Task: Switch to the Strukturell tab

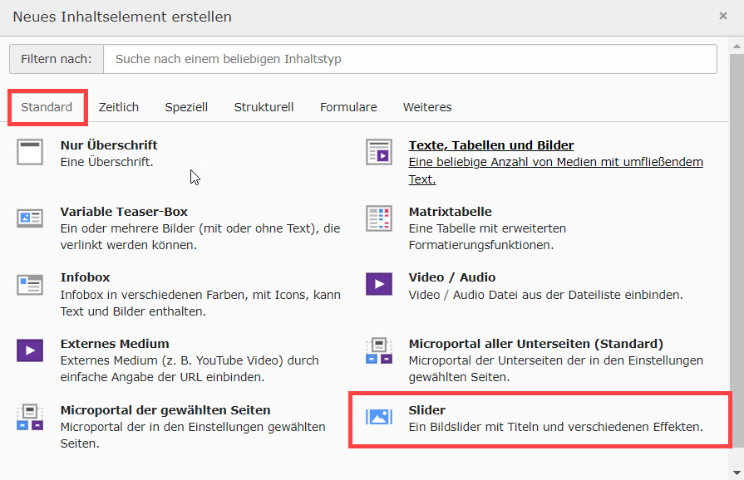Action: pyautogui.click(x=264, y=107)
